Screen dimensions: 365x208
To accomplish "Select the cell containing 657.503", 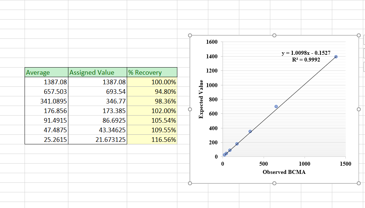I will 46,92.
